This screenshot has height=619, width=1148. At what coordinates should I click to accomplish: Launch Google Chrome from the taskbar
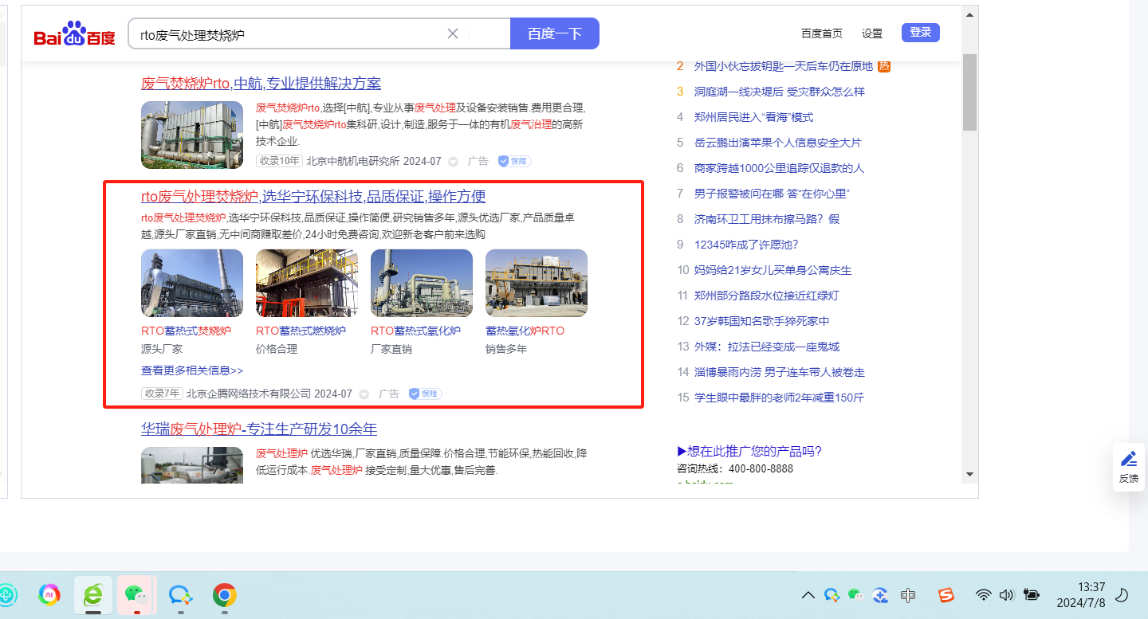coord(224,594)
